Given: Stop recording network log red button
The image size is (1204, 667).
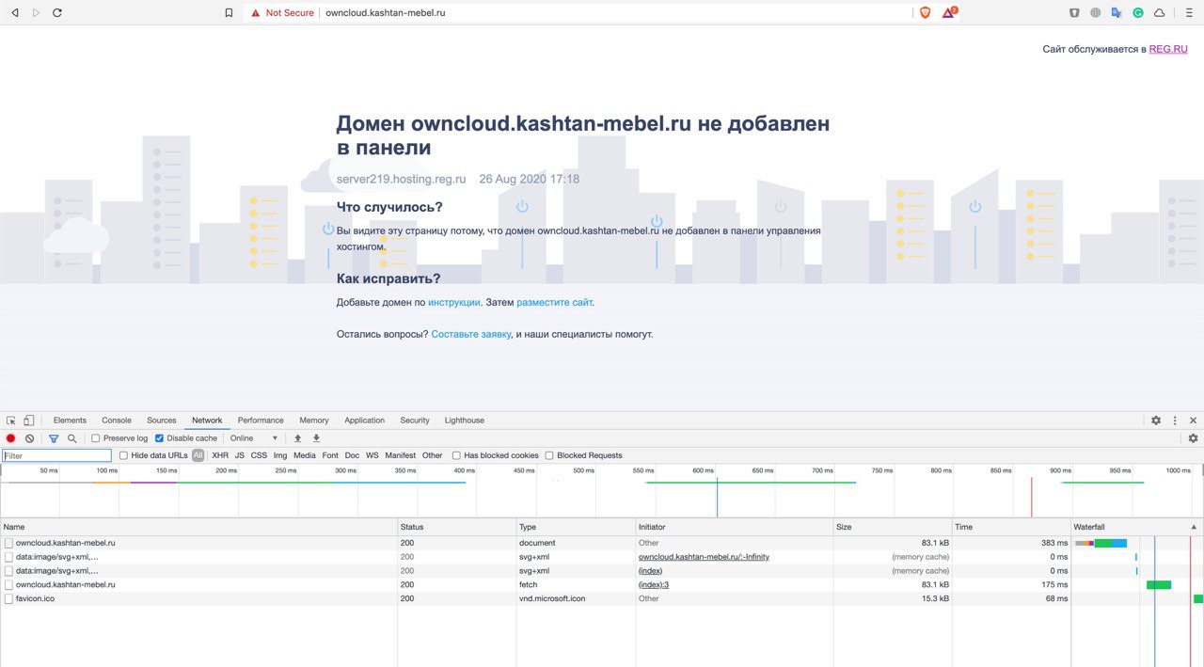Looking at the screenshot, I should point(11,438).
